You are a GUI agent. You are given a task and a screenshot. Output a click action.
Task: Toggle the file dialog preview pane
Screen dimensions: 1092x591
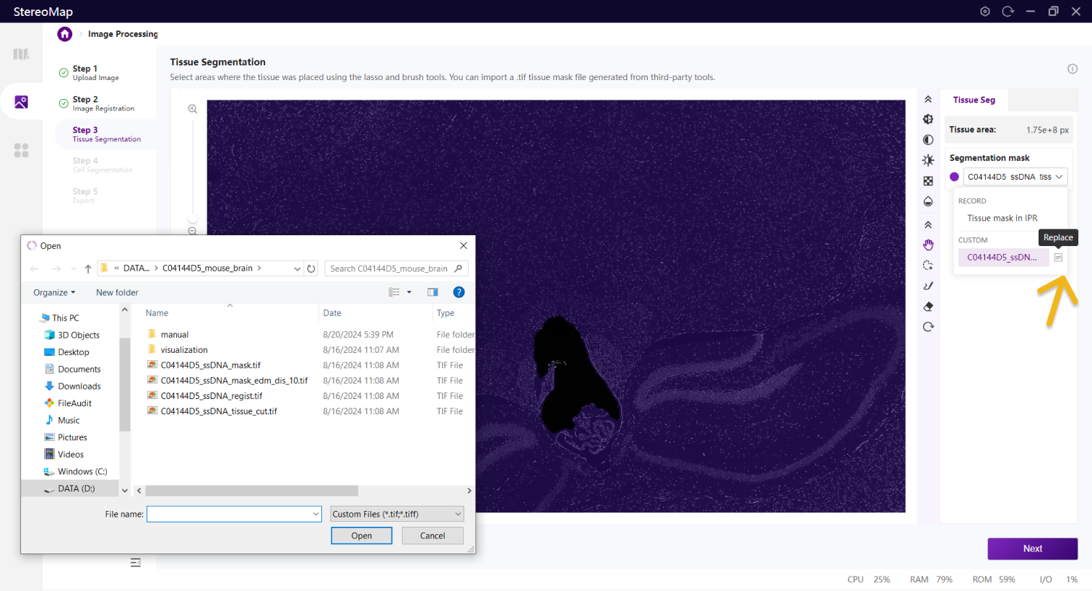433,292
